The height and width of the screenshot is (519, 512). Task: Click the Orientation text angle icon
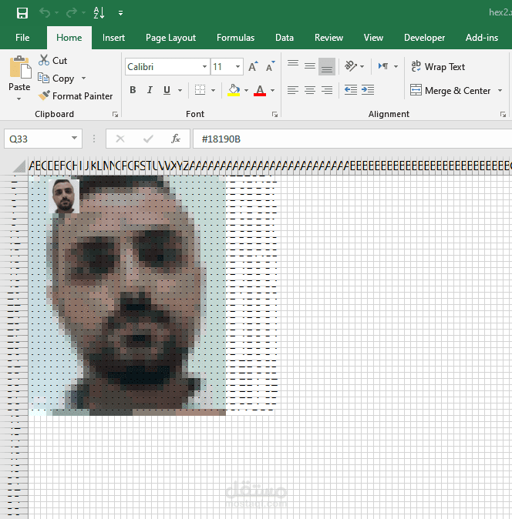tap(351, 66)
